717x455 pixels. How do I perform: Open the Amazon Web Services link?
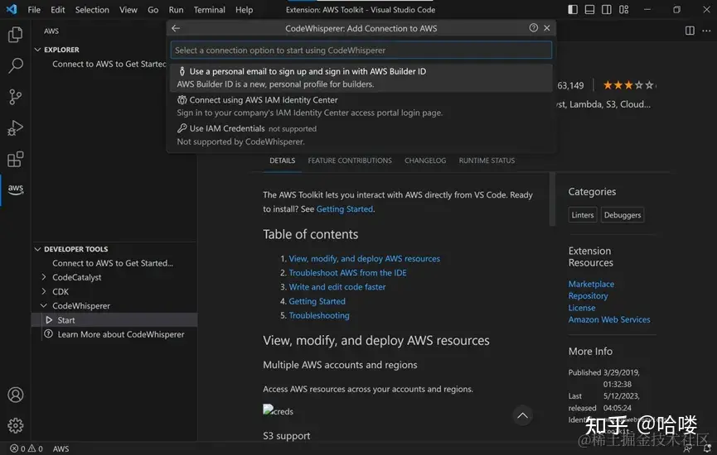coord(609,319)
